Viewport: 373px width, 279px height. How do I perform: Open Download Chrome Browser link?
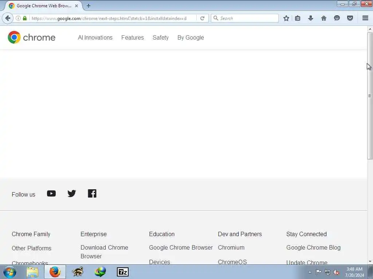(105, 252)
